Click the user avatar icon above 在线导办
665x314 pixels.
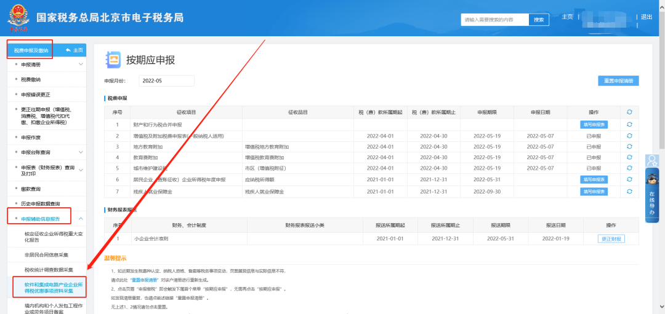(x=652, y=160)
